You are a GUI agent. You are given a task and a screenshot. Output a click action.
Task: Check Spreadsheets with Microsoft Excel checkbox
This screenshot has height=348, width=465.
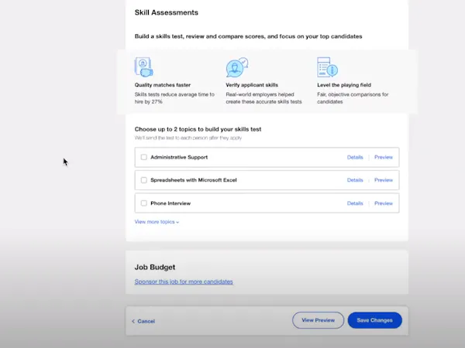(x=144, y=180)
